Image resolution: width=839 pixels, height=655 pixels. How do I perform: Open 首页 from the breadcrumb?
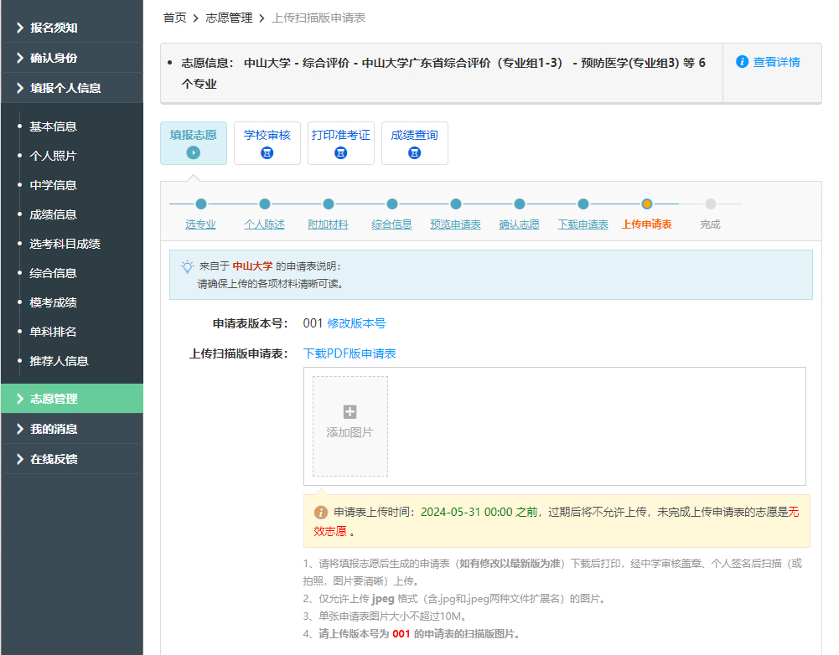173,17
